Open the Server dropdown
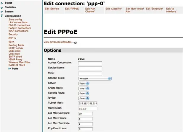The height and width of the screenshot is (132, 183). tap(84, 84)
